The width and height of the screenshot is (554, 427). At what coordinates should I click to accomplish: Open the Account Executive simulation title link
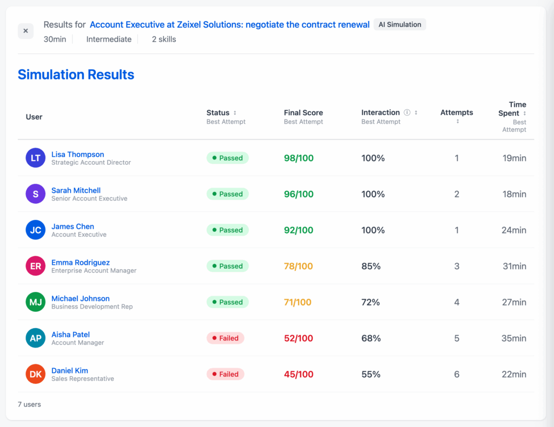click(229, 24)
